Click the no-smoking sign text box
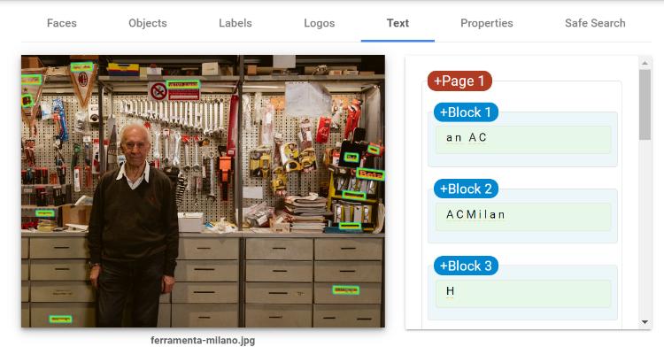This screenshot has width=664, height=347. tap(183, 85)
